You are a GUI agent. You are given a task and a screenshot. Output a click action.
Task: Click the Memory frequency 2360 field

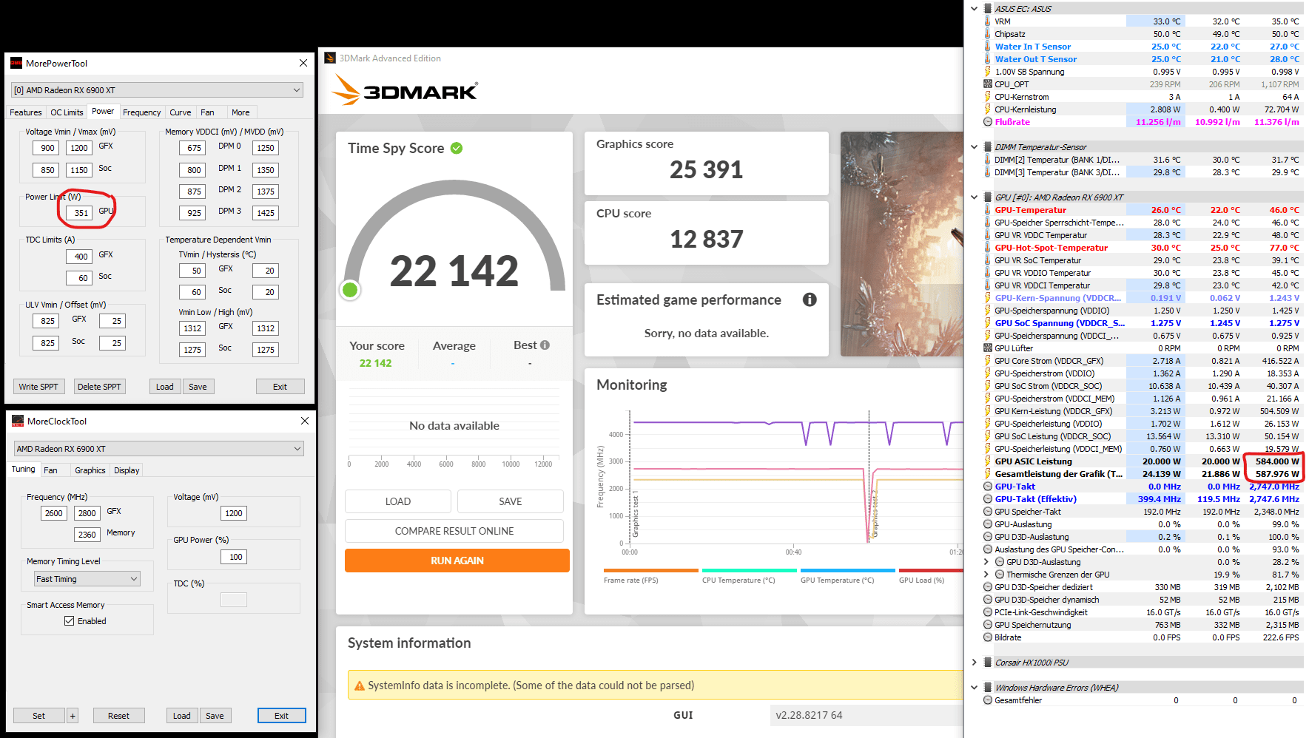(x=87, y=535)
